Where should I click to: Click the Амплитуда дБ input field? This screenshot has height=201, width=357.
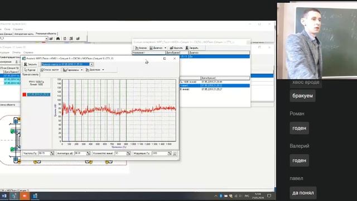pos(80,154)
